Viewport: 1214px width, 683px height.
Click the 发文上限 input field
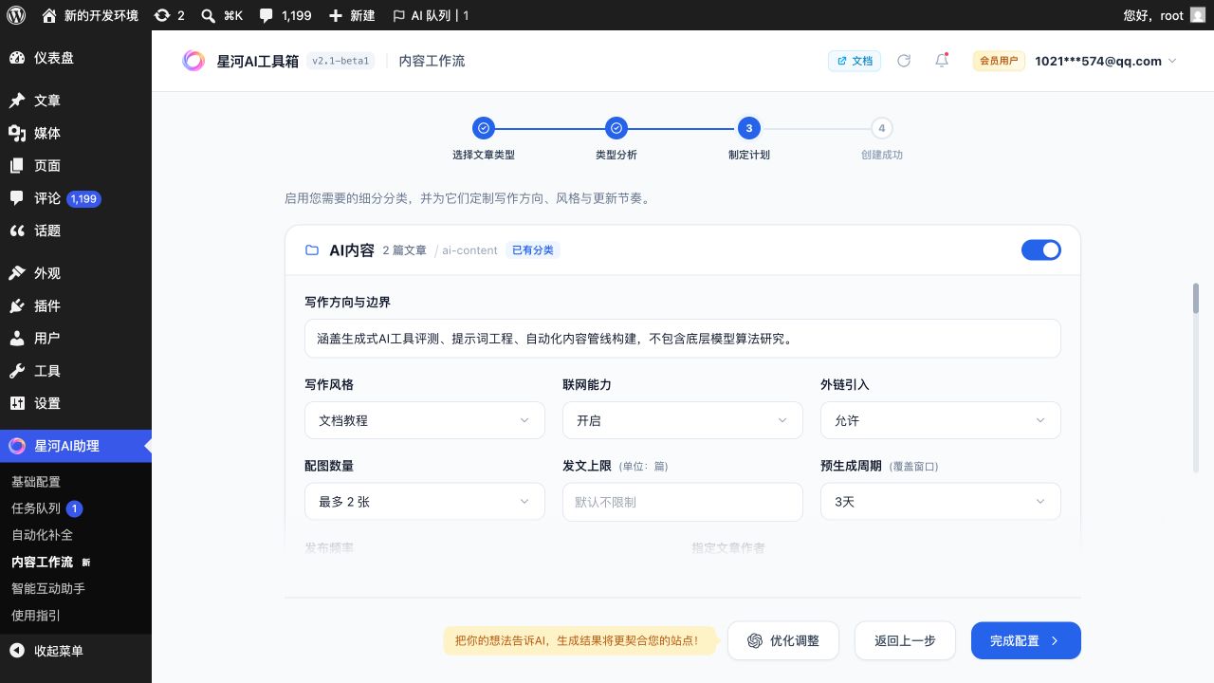coord(683,502)
